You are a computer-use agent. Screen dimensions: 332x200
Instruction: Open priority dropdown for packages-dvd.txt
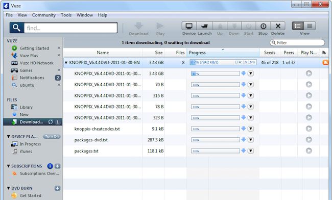[x=251, y=140]
